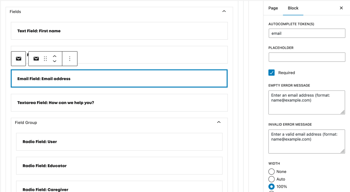
Task: Click the Autocomplete Token(s) input field
Action: [307, 33]
